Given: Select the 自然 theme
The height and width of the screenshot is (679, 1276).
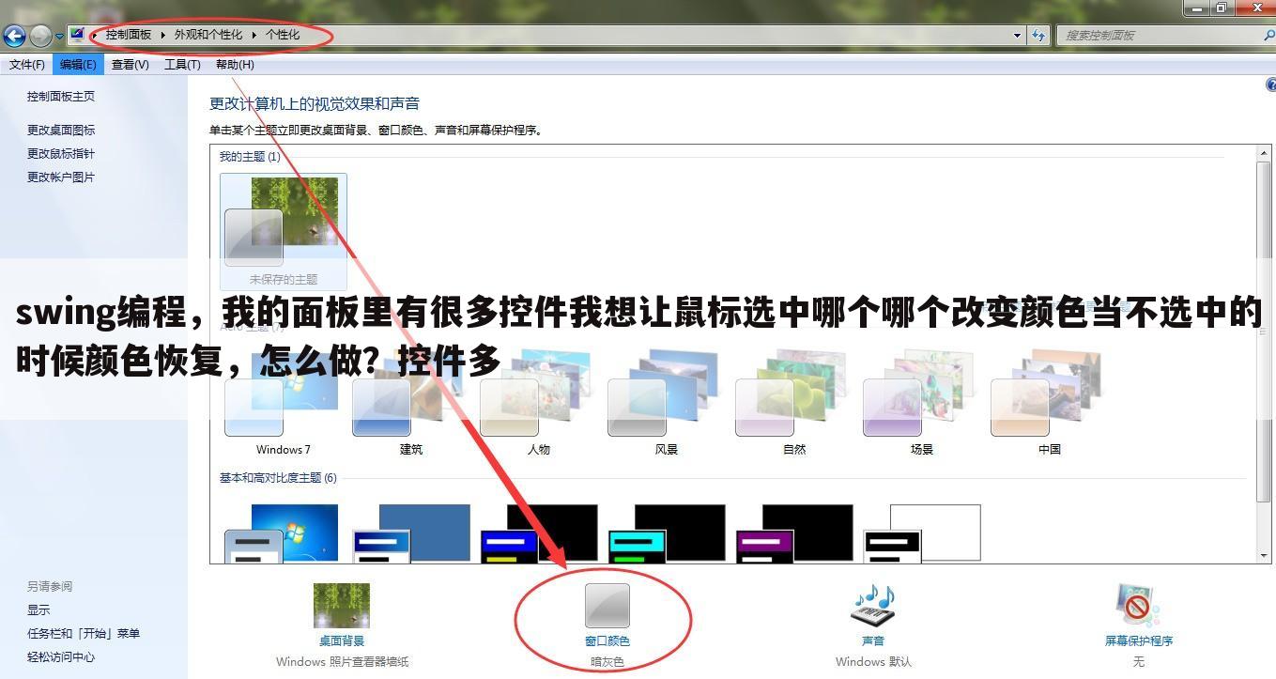Looking at the screenshot, I should (x=793, y=404).
